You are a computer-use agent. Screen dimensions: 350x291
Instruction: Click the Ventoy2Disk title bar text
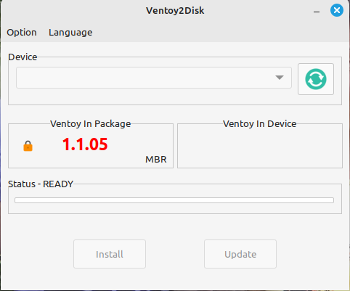pyautogui.click(x=175, y=11)
